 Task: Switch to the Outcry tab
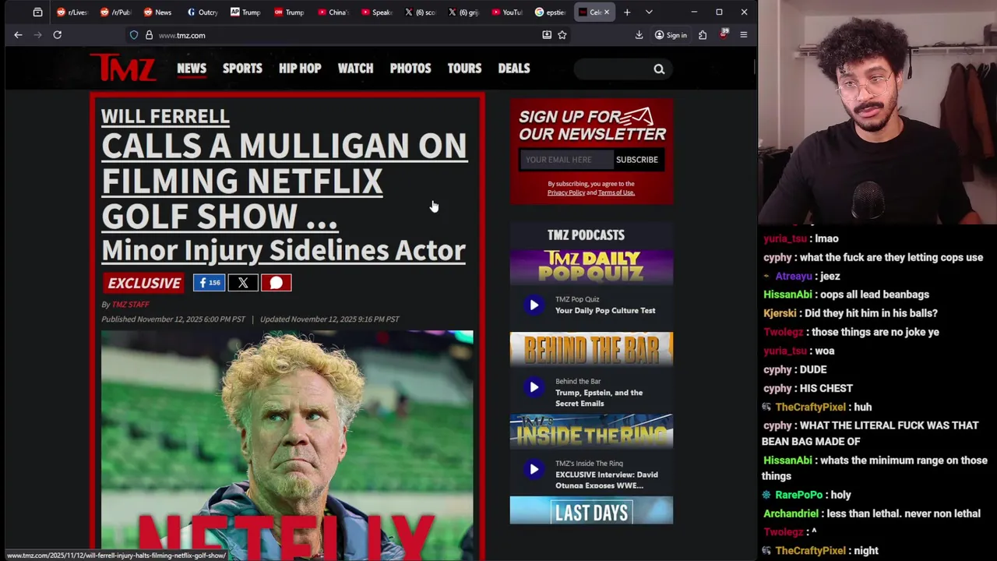coord(202,12)
